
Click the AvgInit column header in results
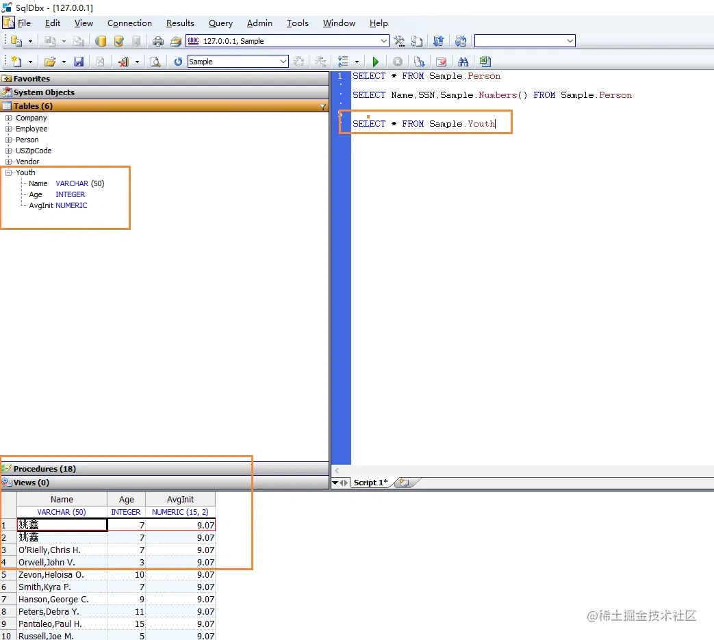[180, 500]
